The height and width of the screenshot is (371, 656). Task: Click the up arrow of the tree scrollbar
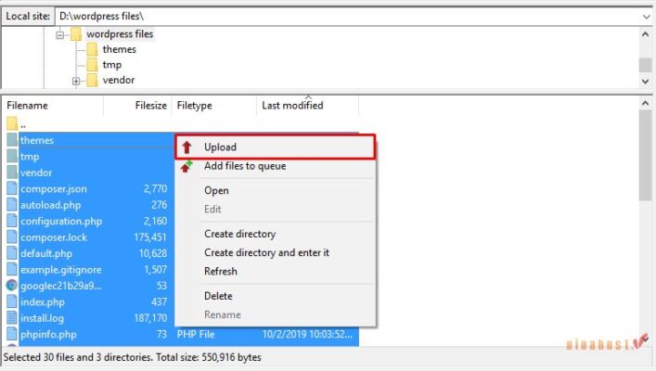click(645, 34)
